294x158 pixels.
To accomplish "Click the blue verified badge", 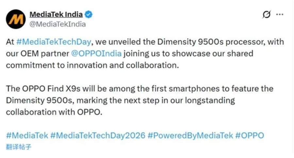I will (89, 14).
